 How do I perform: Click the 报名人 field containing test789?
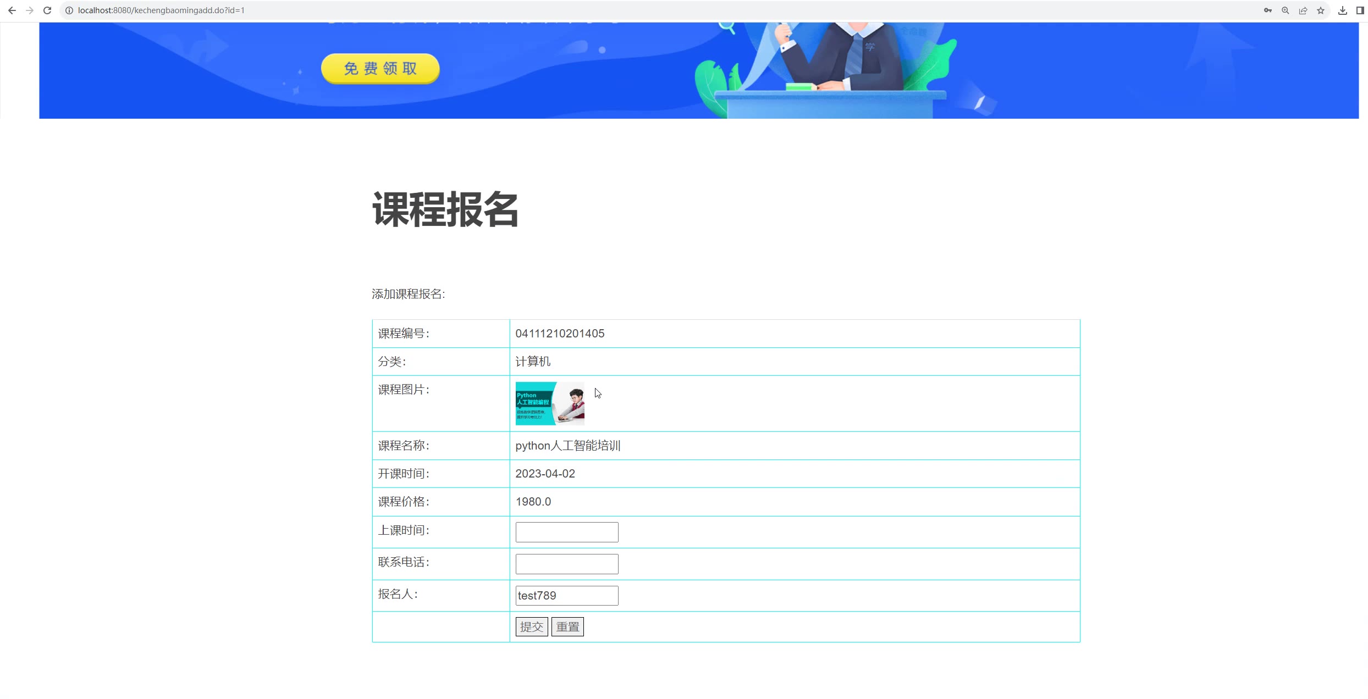(x=566, y=596)
